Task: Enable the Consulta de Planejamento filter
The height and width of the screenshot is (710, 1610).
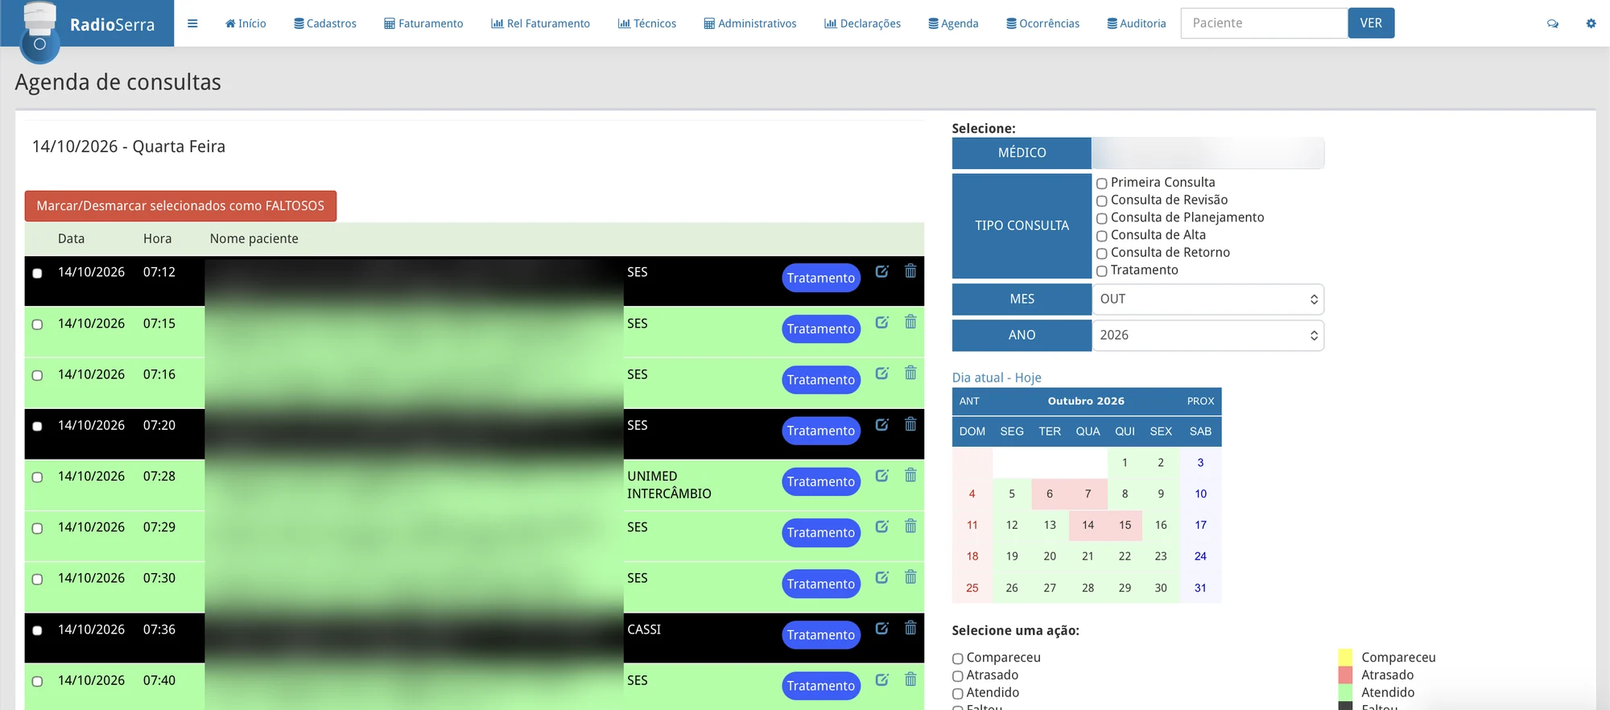Action: point(1102,219)
